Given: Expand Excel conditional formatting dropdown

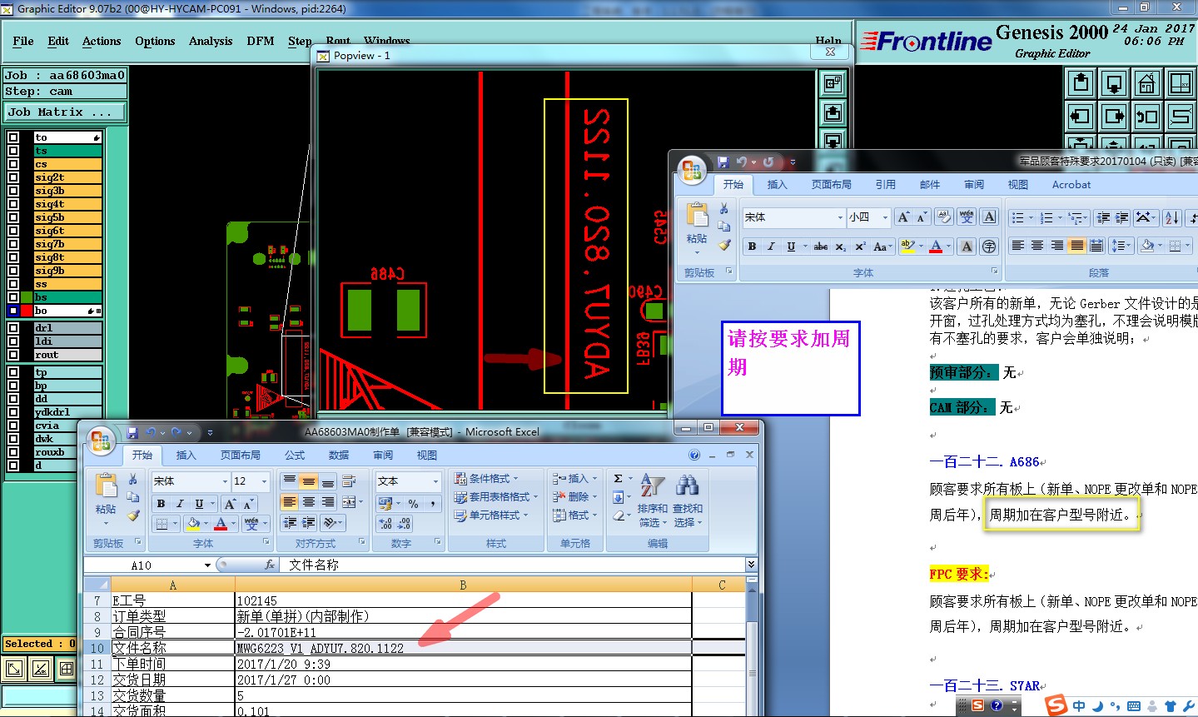Looking at the screenshot, I should point(486,478).
